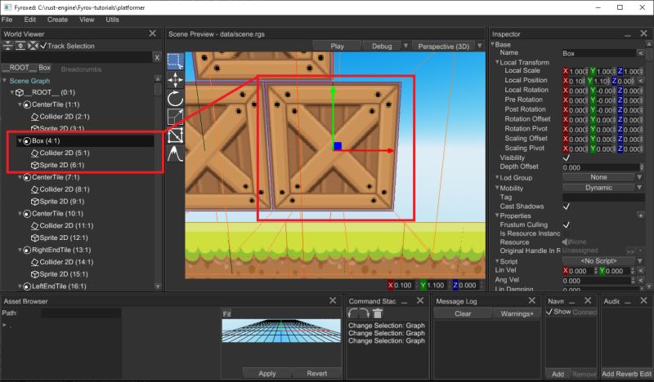The width and height of the screenshot is (654, 382).
Task: Open the Utils menu
Action: [112, 20]
